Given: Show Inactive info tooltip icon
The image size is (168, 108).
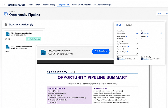Looking at the screenshot, I should (147, 36).
